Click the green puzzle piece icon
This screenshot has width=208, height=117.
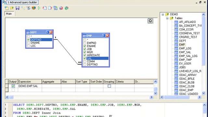(66, 8)
